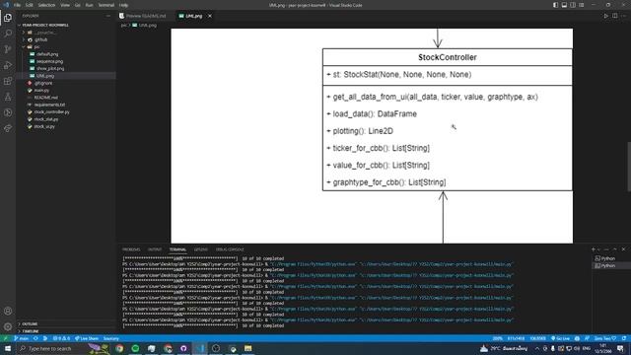Toggle the bottom panel layout icon

click(564, 5)
